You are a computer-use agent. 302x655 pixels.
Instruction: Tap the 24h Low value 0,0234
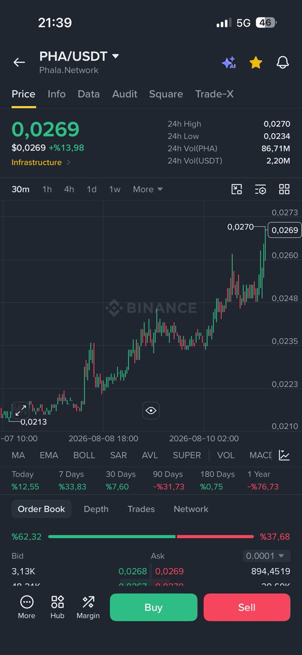(277, 136)
